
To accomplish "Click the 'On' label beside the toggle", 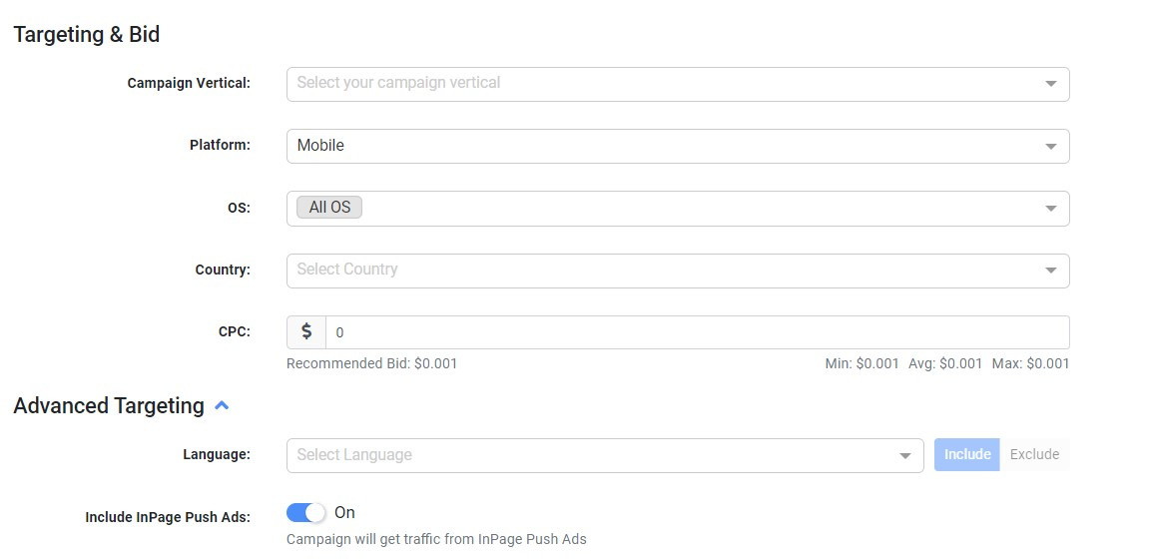I will tap(344, 513).
